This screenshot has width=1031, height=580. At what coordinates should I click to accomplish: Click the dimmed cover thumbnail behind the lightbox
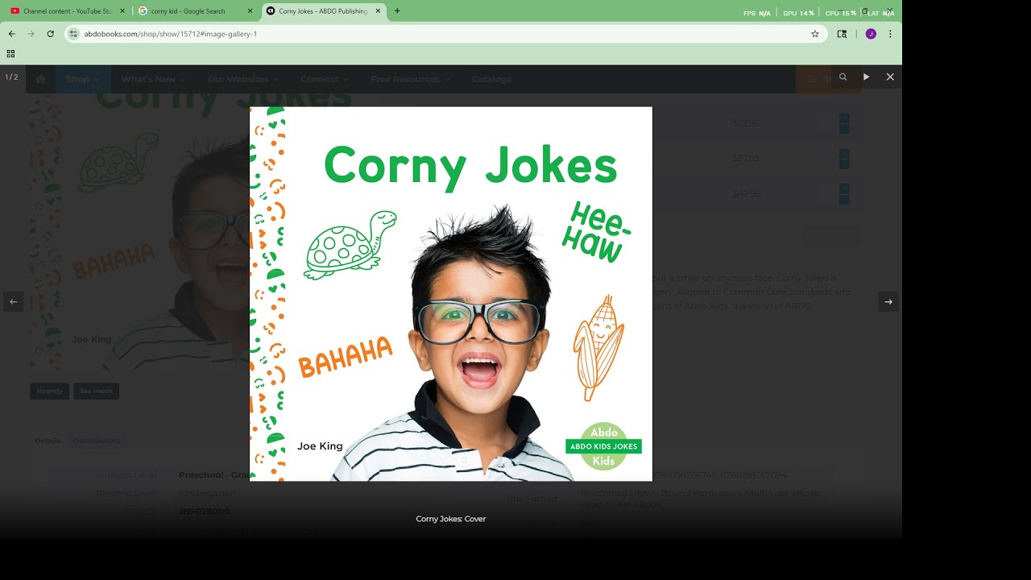140,234
